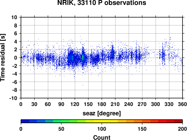Select the y-axis tick label '6'

(15, 34)
